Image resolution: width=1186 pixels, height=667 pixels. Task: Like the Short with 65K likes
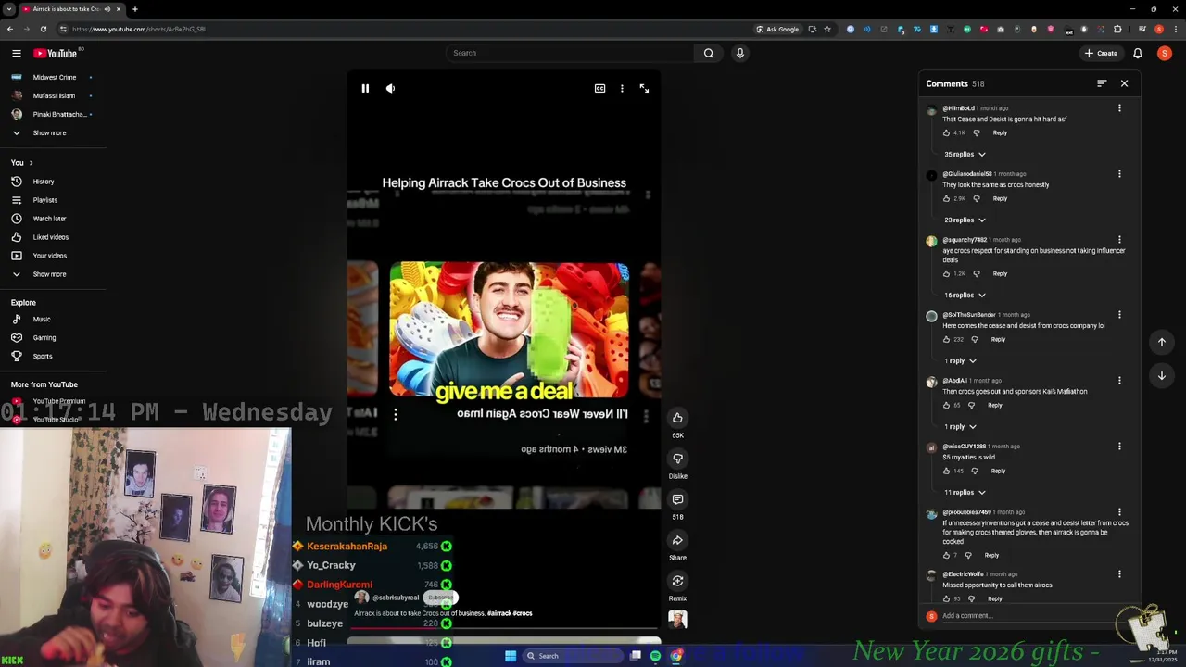(x=677, y=418)
